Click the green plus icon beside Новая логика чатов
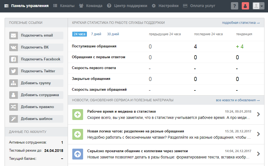Viewport: 268px width, 166px height. click(x=78, y=134)
